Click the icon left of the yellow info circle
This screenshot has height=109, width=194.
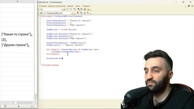(85, 9)
